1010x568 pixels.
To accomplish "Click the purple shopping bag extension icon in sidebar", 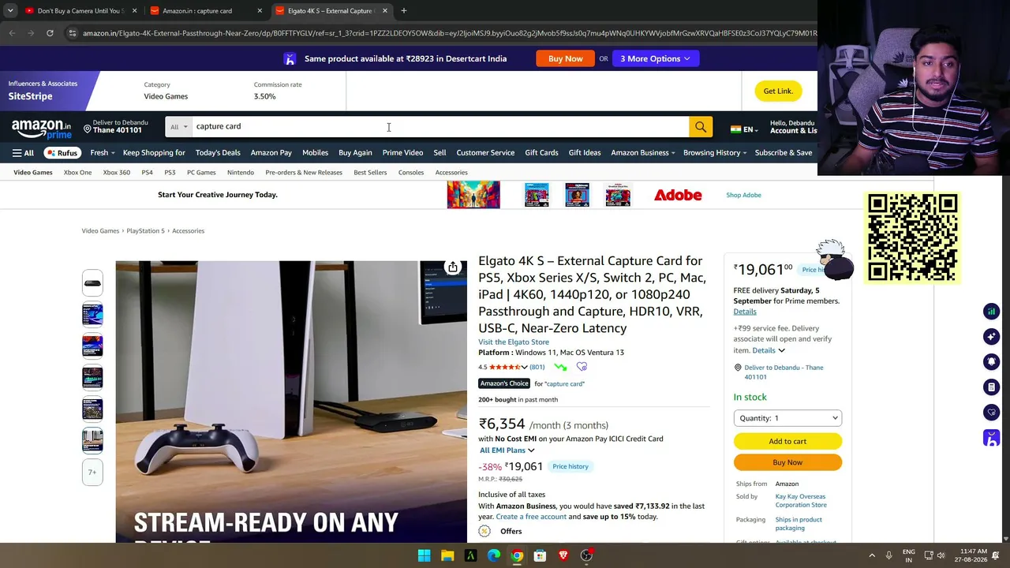I will [991, 438].
